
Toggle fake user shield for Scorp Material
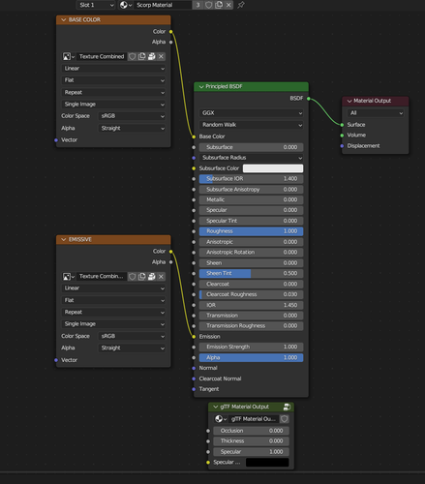click(x=208, y=5)
